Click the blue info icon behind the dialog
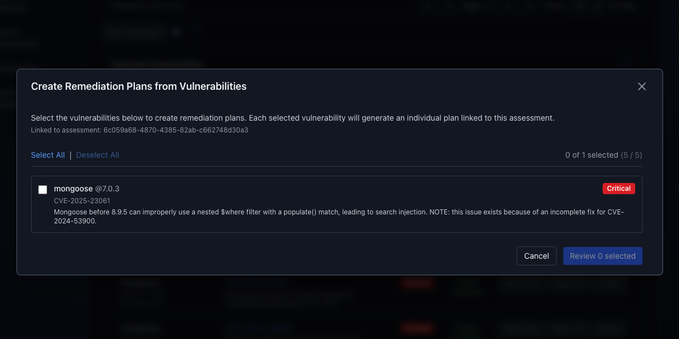Screen dimensions: 679x339 [x=175, y=32]
